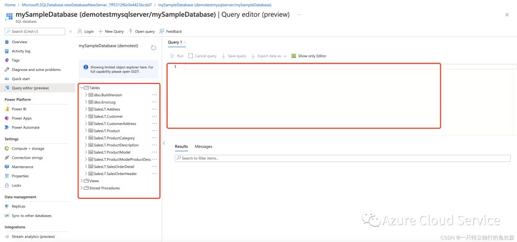Click the Feedback button

click(170, 31)
